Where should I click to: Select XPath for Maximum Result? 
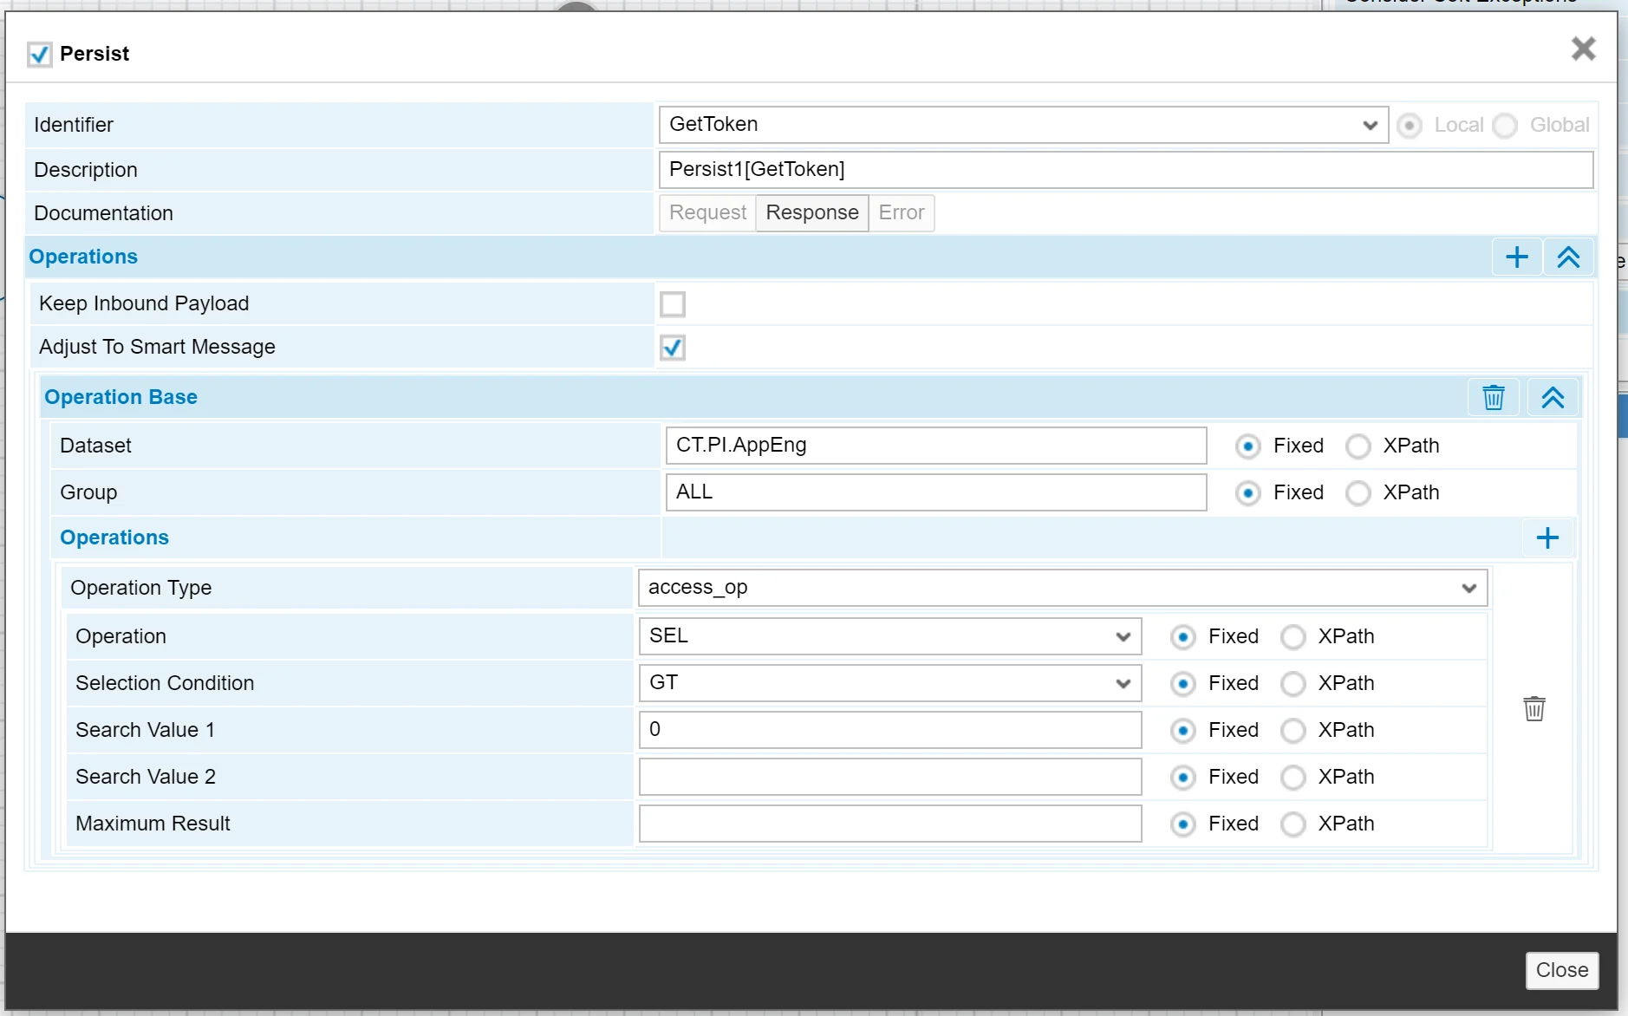pyautogui.click(x=1293, y=824)
